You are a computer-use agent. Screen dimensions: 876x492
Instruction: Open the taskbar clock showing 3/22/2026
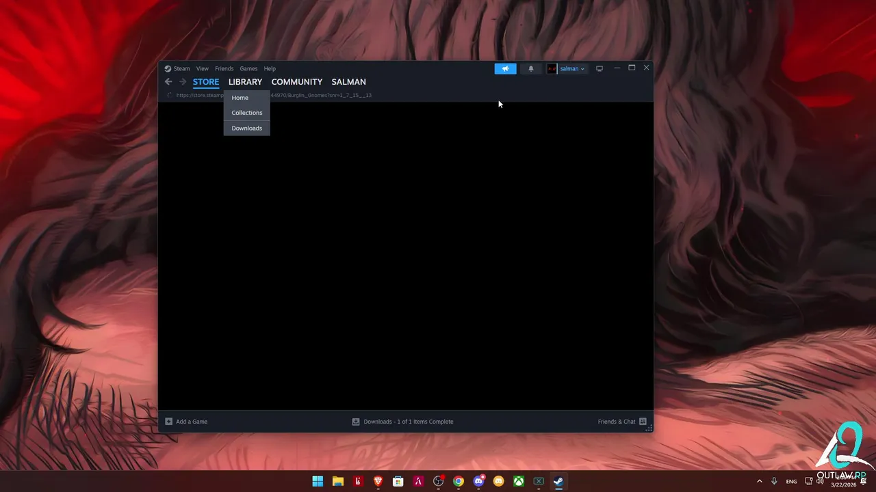tap(843, 481)
